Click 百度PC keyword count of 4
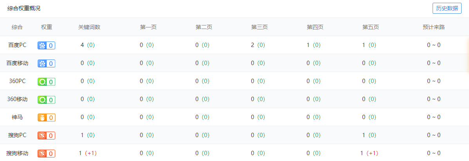Image resolution: width=469 pixels, height=161 pixels. (x=82, y=45)
